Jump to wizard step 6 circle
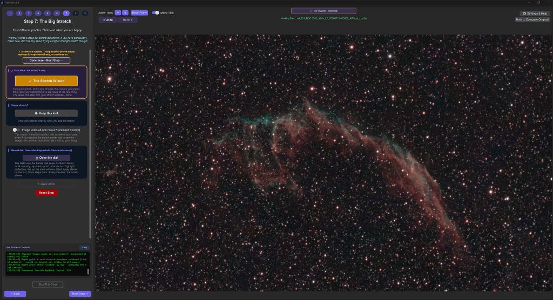 (x=57, y=13)
